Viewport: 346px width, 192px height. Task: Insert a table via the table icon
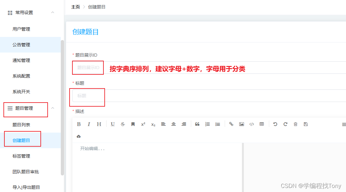click(262, 124)
